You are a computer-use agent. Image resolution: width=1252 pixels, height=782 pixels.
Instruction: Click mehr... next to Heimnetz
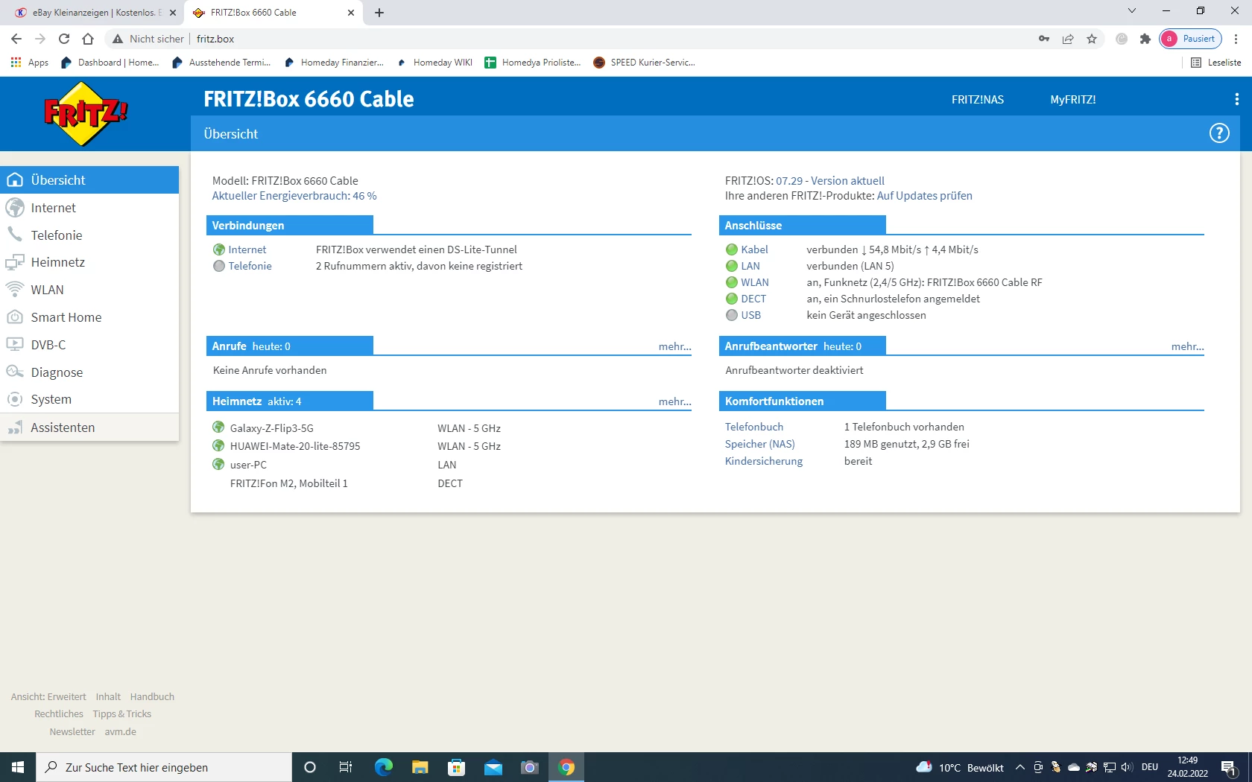click(675, 401)
